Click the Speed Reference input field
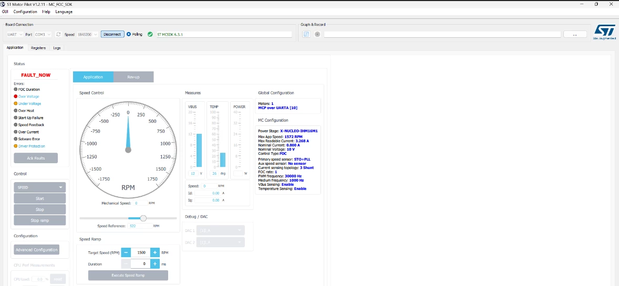Viewport: 619px width, 286px height. [x=140, y=226]
